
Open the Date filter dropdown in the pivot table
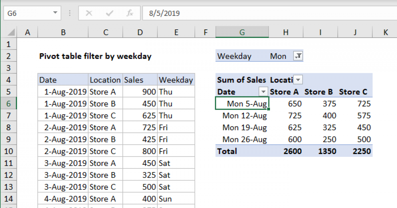263,91
